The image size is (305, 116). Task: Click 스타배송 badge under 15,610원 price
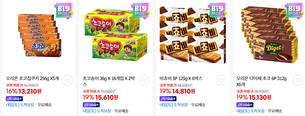pyautogui.click(x=91, y=105)
